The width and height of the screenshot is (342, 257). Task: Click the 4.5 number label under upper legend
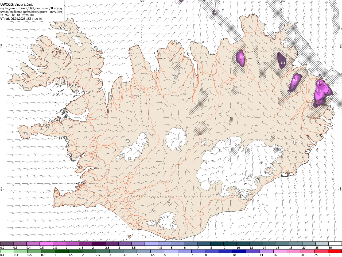[x=160, y=248]
